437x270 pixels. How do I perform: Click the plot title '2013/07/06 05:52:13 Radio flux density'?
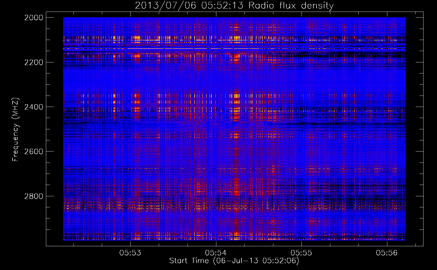[x=234, y=5]
